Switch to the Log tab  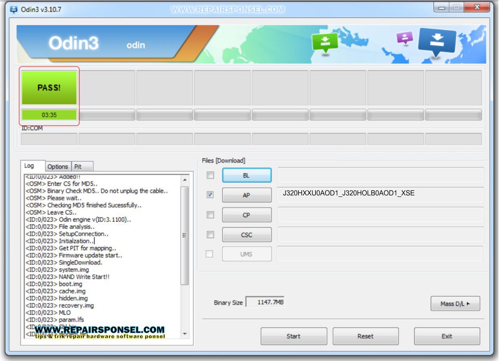[32, 166]
